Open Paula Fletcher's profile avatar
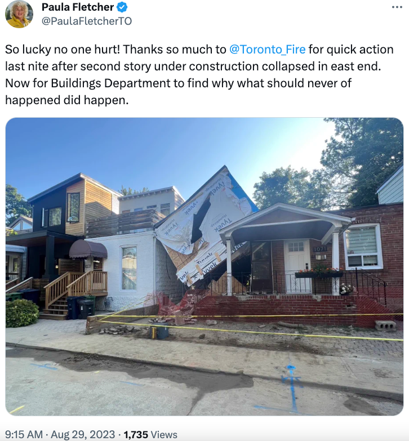This screenshot has width=409, height=441. (x=19, y=14)
